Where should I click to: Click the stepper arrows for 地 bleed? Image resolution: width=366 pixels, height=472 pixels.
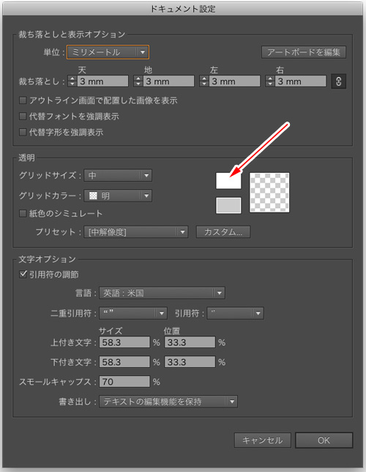coord(138,81)
